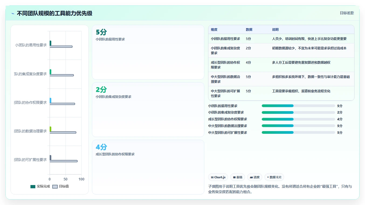This screenshot has height=205, width=365.
Task: Click the chart axis label ending in 可扩展性要求
Action: click(30, 160)
